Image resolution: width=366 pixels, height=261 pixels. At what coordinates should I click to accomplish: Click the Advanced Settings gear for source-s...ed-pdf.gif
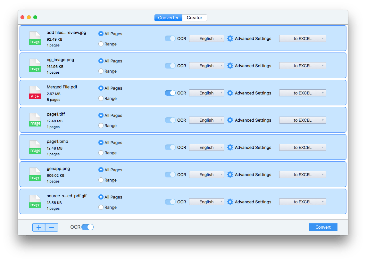[230, 202]
